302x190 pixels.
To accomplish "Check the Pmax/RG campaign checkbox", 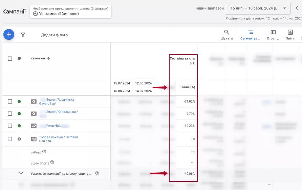I will tap(10, 126).
